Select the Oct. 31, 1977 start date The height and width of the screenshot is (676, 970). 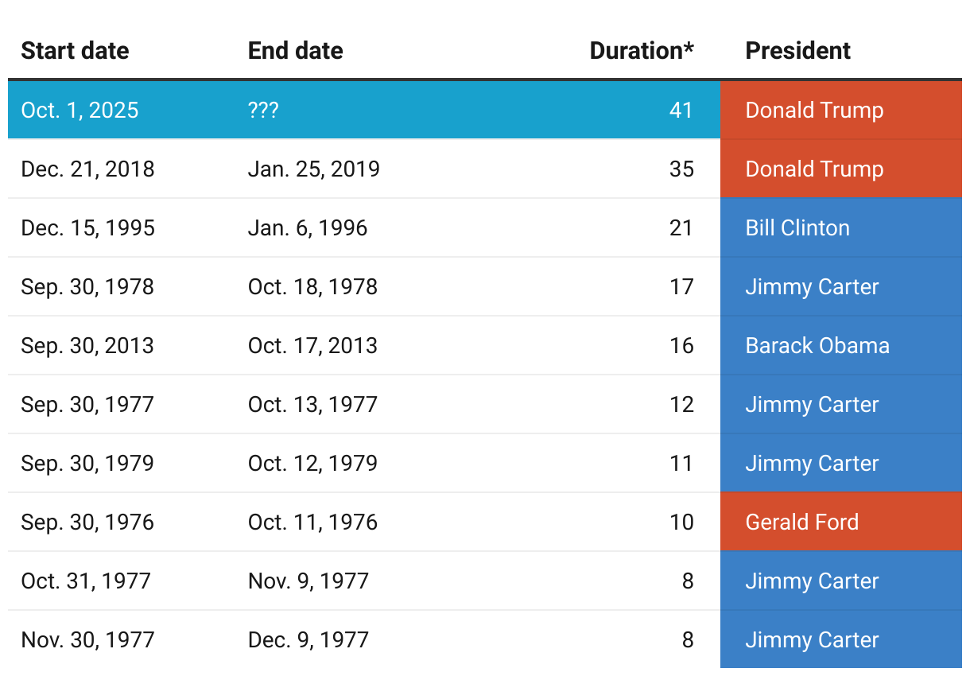point(86,581)
